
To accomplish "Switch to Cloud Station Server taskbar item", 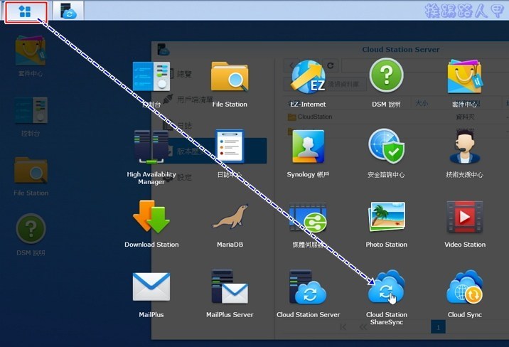I will coord(68,11).
